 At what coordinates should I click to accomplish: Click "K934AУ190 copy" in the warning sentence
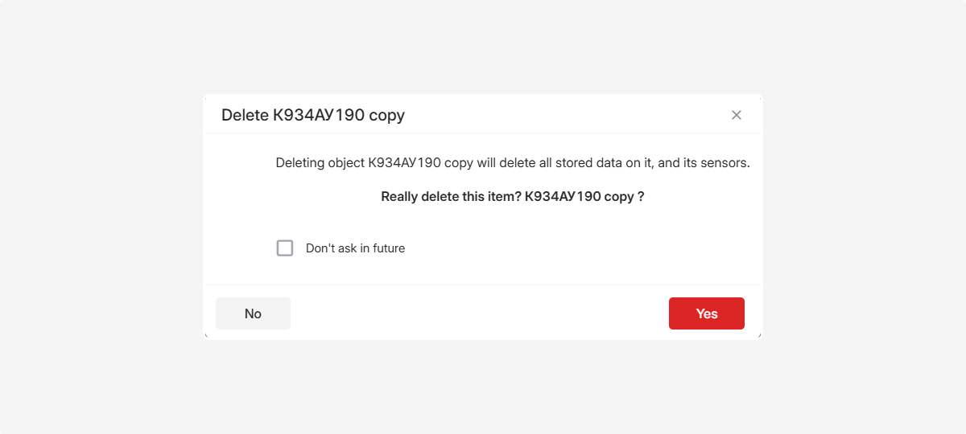pos(420,163)
